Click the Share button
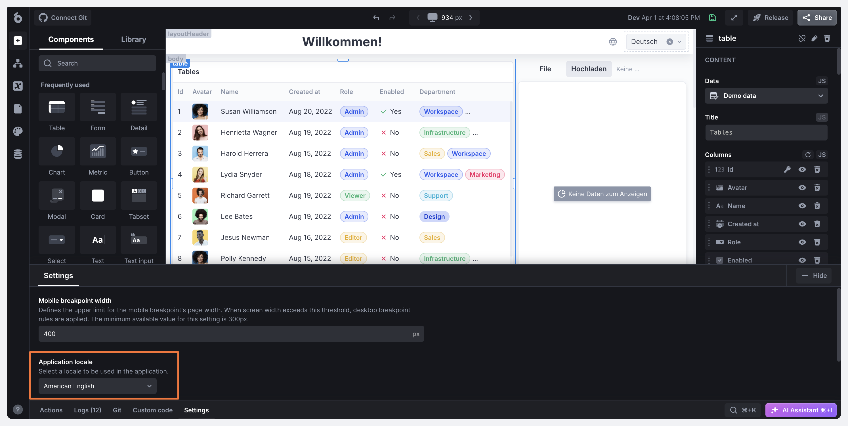This screenshot has height=426, width=848. (816, 17)
